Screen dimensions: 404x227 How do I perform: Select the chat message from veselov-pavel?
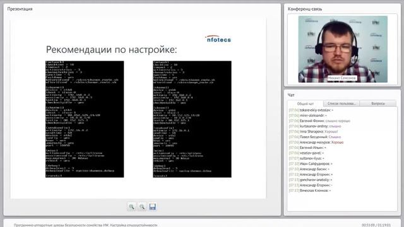point(306,153)
